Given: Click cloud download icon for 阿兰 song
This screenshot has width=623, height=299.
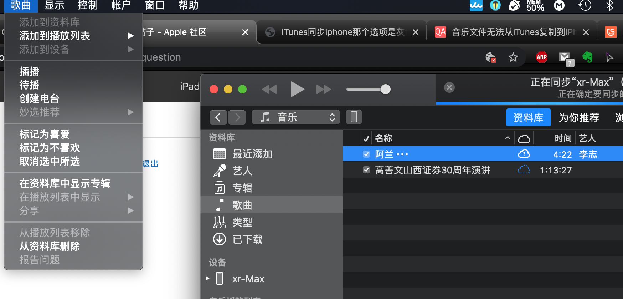Looking at the screenshot, I should point(524,154).
